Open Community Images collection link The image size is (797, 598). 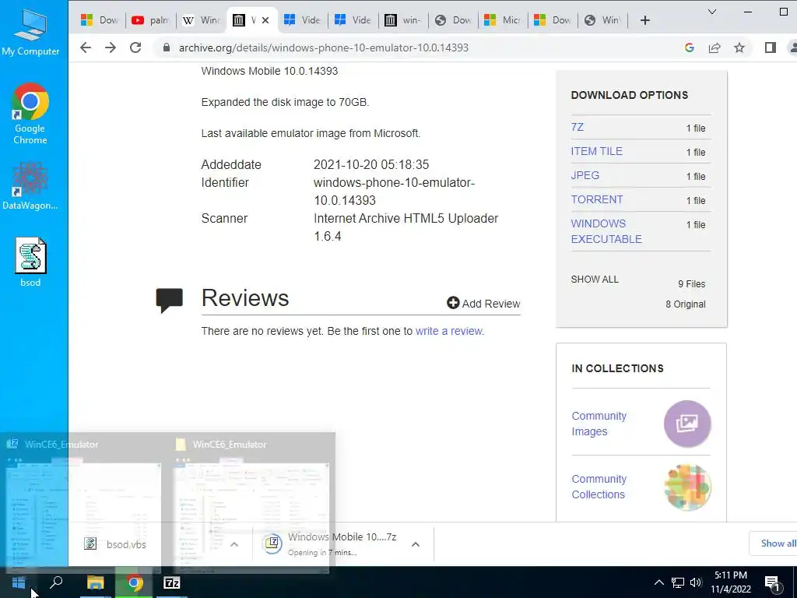click(x=599, y=424)
